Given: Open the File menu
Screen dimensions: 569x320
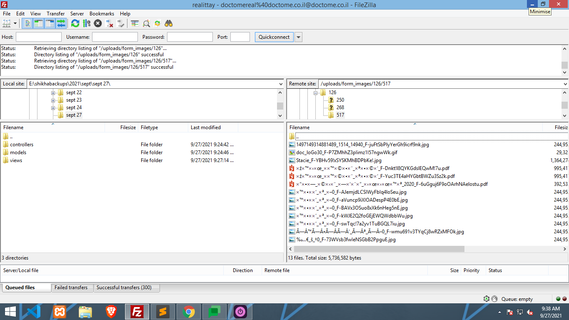Looking at the screenshot, I should pyautogui.click(x=7, y=14).
